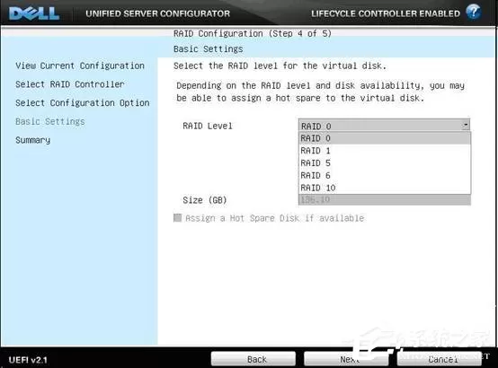Image resolution: width=498 pixels, height=368 pixels.
Task: Click the Unified Server Configurator title
Action: coord(158,13)
